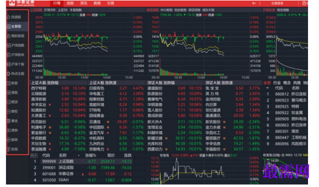Open 新股 sidebar icon

[x=9, y=83]
